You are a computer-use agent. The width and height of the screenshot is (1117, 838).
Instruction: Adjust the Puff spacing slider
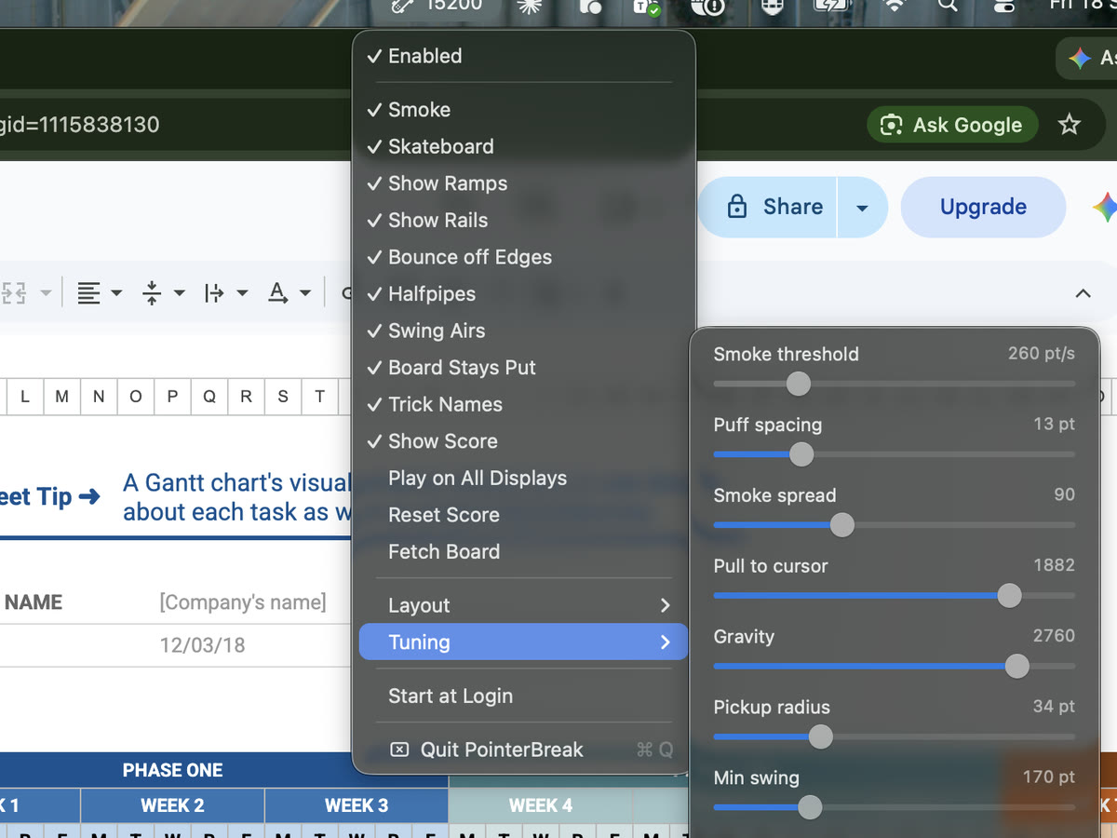pyautogui.click(x=801, y=454)
